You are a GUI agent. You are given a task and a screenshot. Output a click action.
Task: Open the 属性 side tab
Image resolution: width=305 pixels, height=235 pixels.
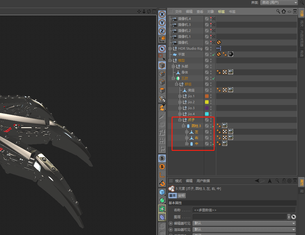click(302, 182)
